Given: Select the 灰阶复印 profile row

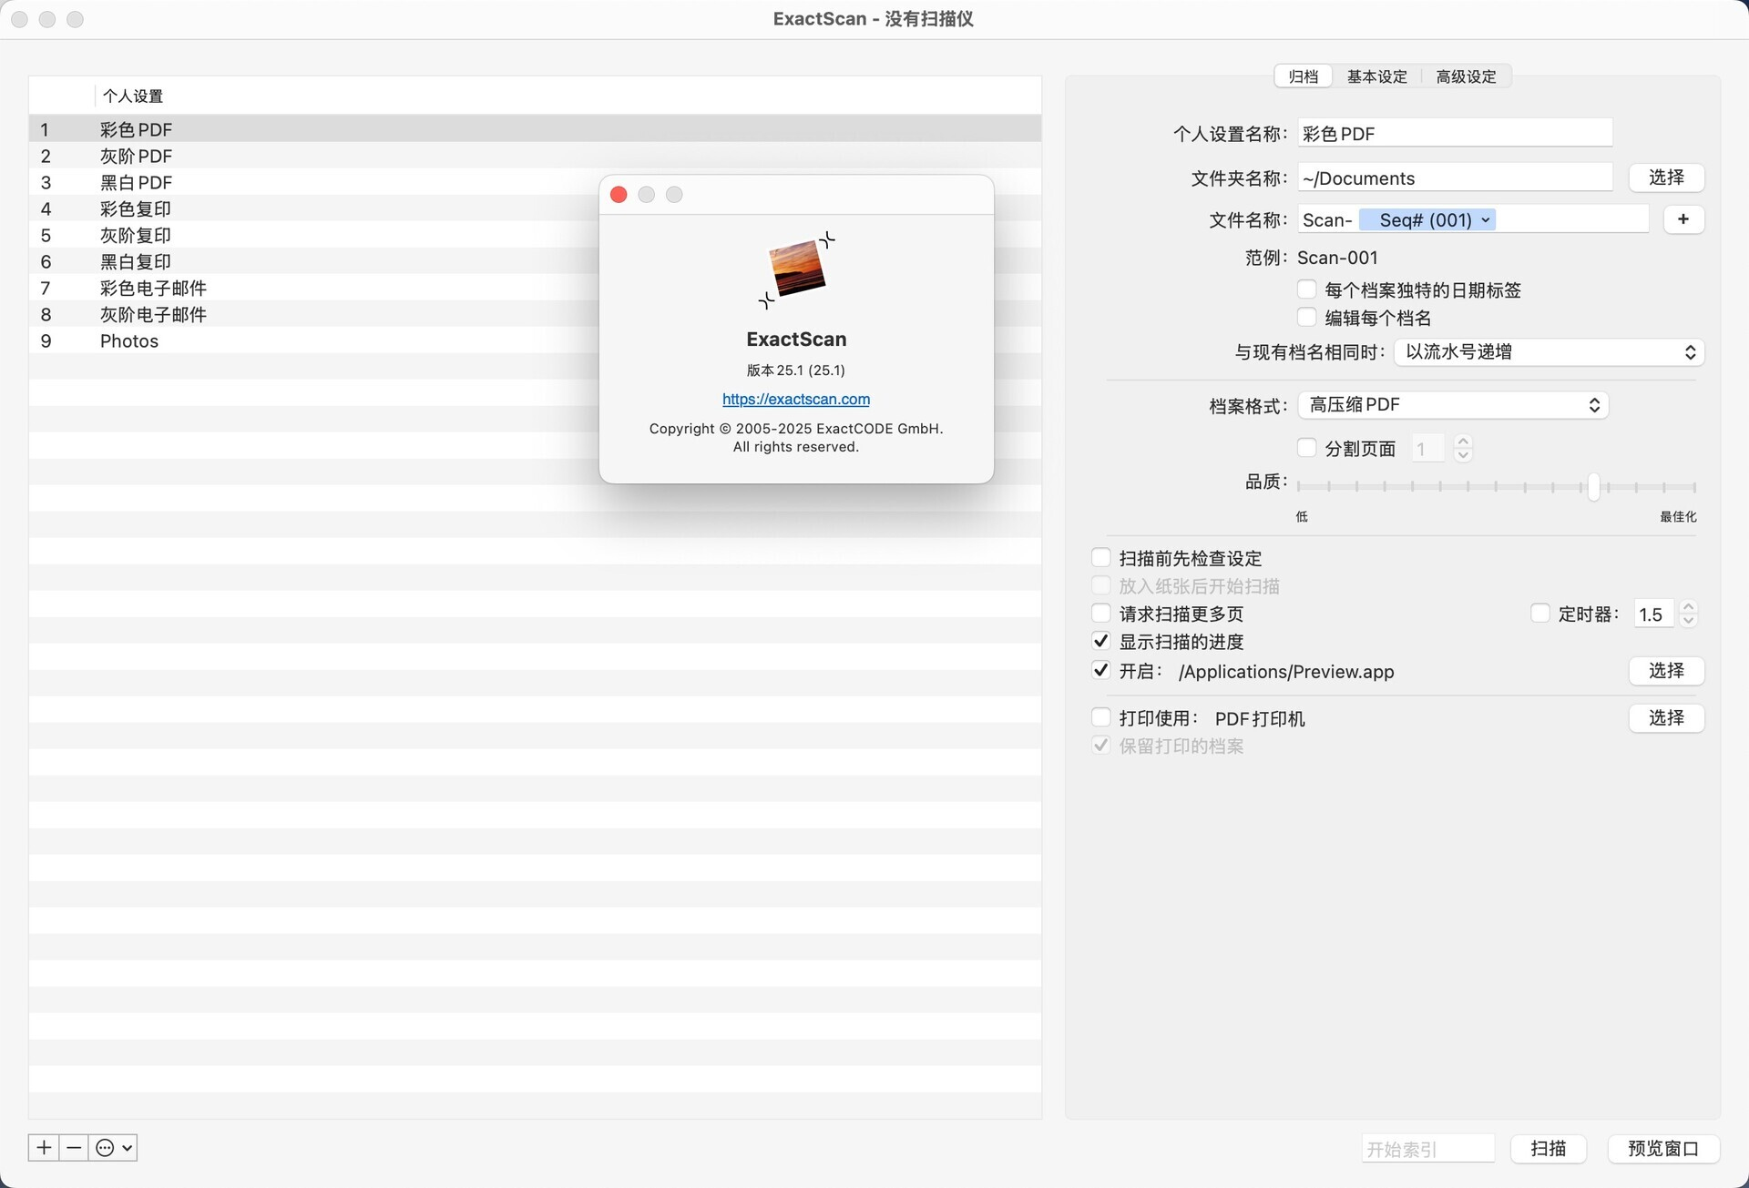Looking at the screenshot, I should pyautogui.click(x=535, y=235).
